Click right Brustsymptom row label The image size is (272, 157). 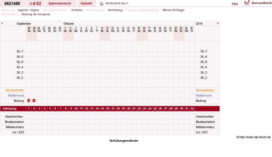(x=205, y=122)
